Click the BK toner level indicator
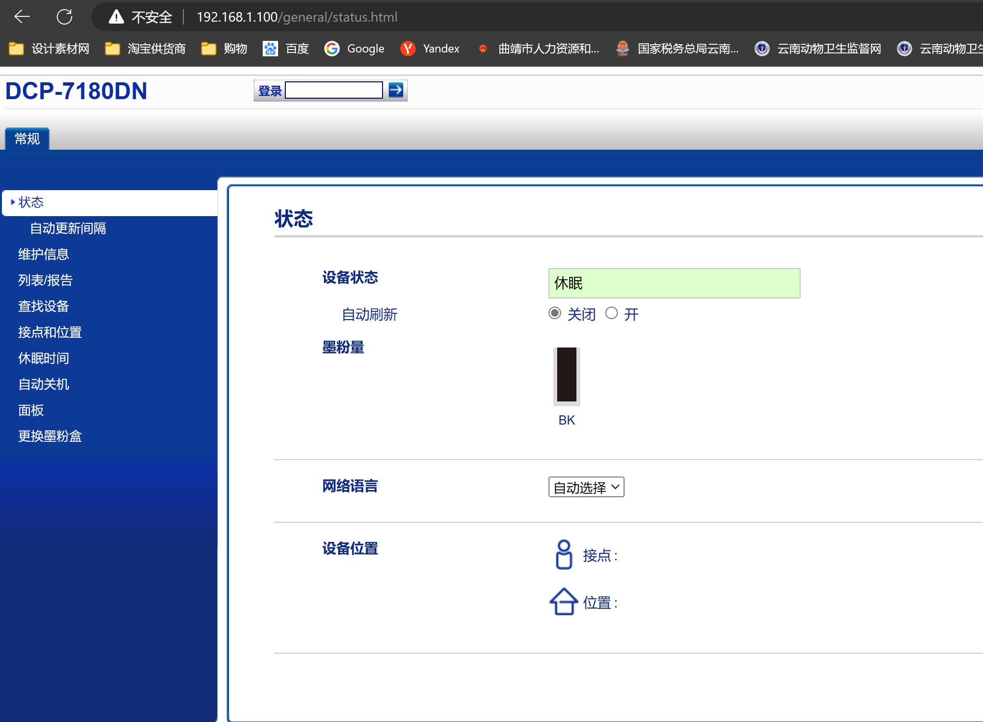This screenshot has height=722, width=983. point(566,377)
